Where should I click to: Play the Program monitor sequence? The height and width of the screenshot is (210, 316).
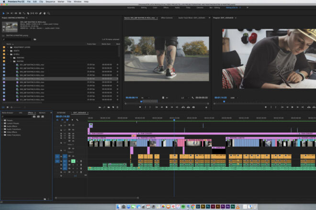click(293, 107)
